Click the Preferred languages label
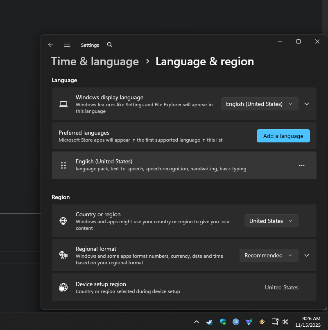Screen dimensions: 328x330 84,133
